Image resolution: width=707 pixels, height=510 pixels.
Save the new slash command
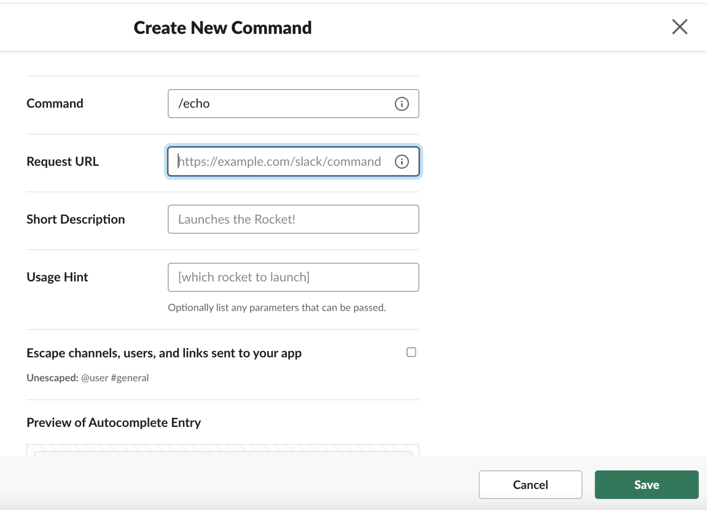pos(646,484)
